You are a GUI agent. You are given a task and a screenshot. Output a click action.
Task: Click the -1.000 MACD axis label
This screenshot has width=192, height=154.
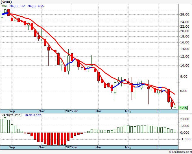186,139
